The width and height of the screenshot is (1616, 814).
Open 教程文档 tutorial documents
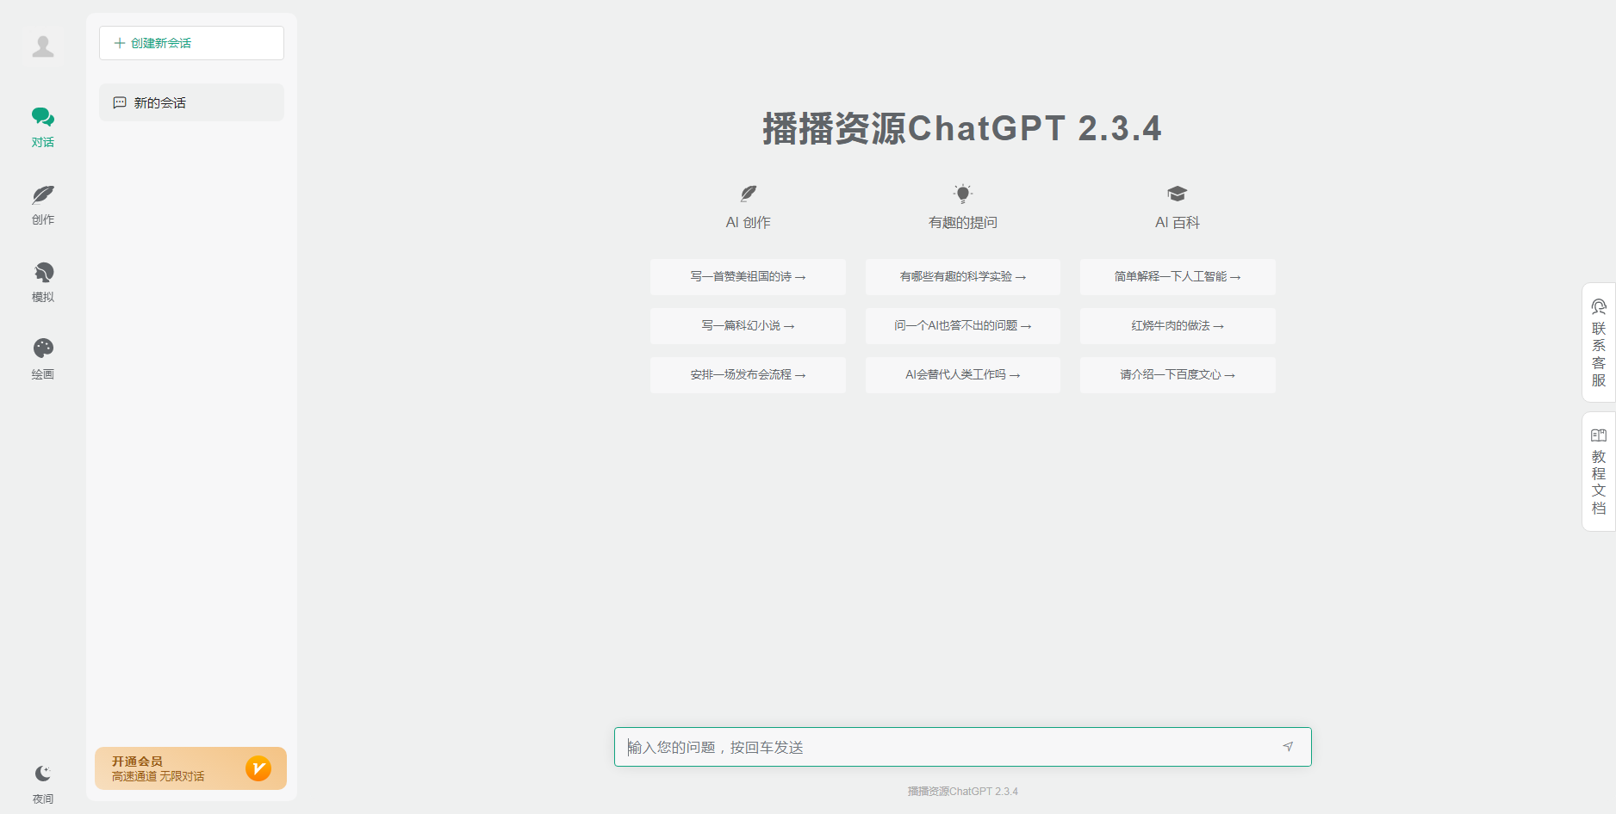pyautogui.click(x=1599, y=472)
